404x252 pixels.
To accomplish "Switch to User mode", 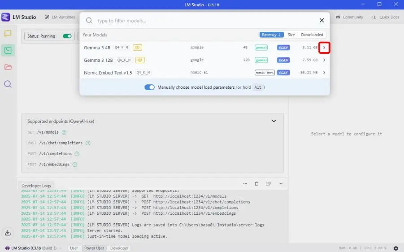I will (x=74, y=248).
